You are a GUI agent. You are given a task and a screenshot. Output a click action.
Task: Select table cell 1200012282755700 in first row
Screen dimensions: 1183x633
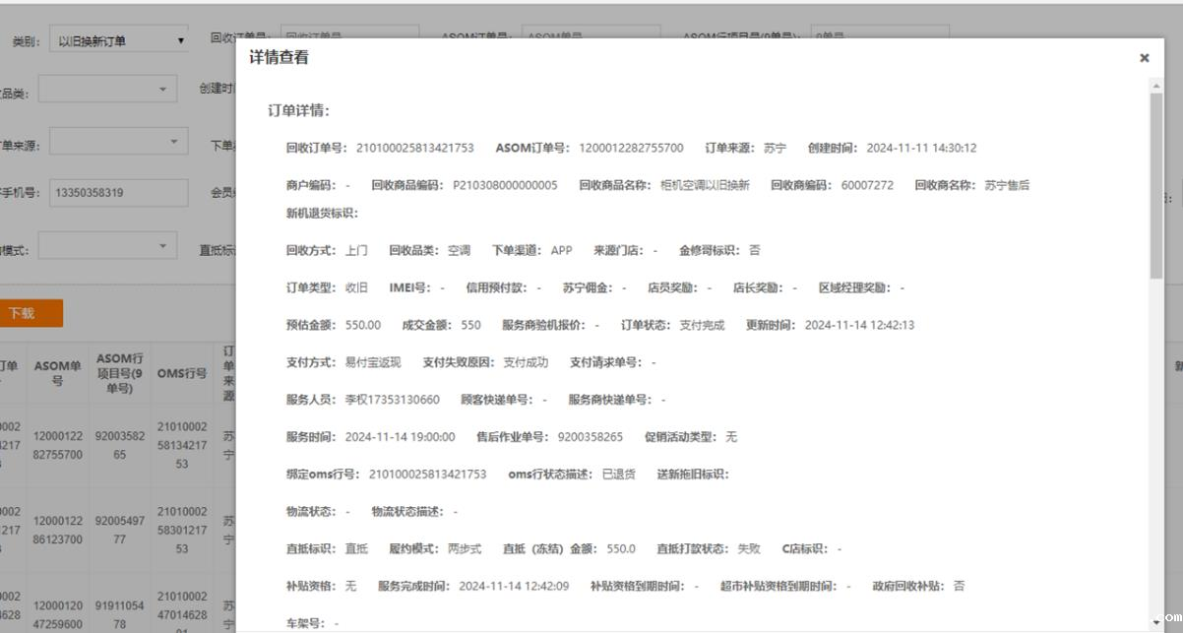pyautogui.click(x=57, y=446)
